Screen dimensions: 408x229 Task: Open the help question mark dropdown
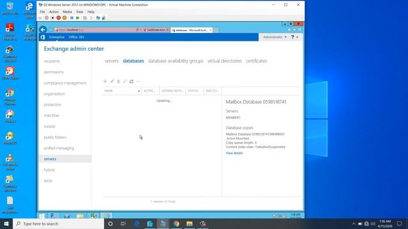click(295, 37)
